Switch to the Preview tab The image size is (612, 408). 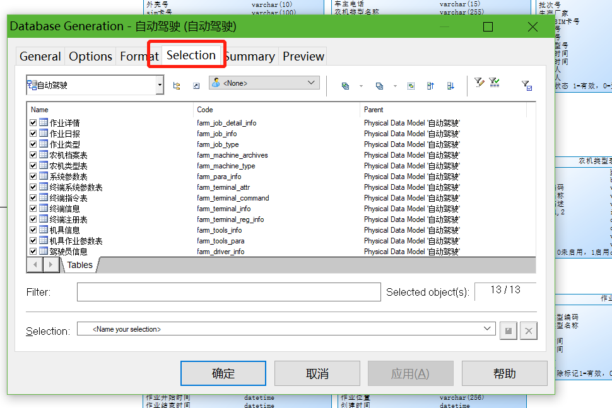pyautogui.click(x=303, y=56)
